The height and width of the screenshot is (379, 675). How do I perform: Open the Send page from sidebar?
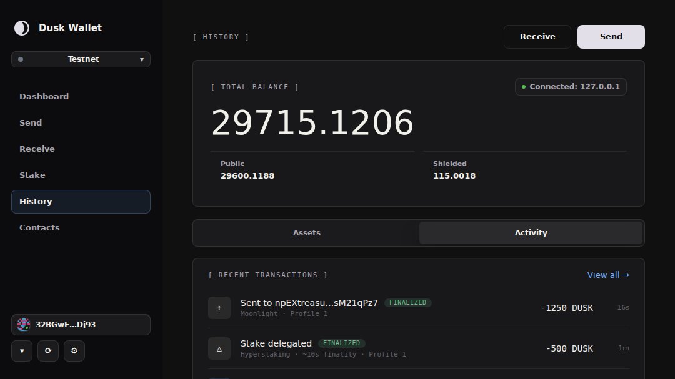[x=81, y=122]
